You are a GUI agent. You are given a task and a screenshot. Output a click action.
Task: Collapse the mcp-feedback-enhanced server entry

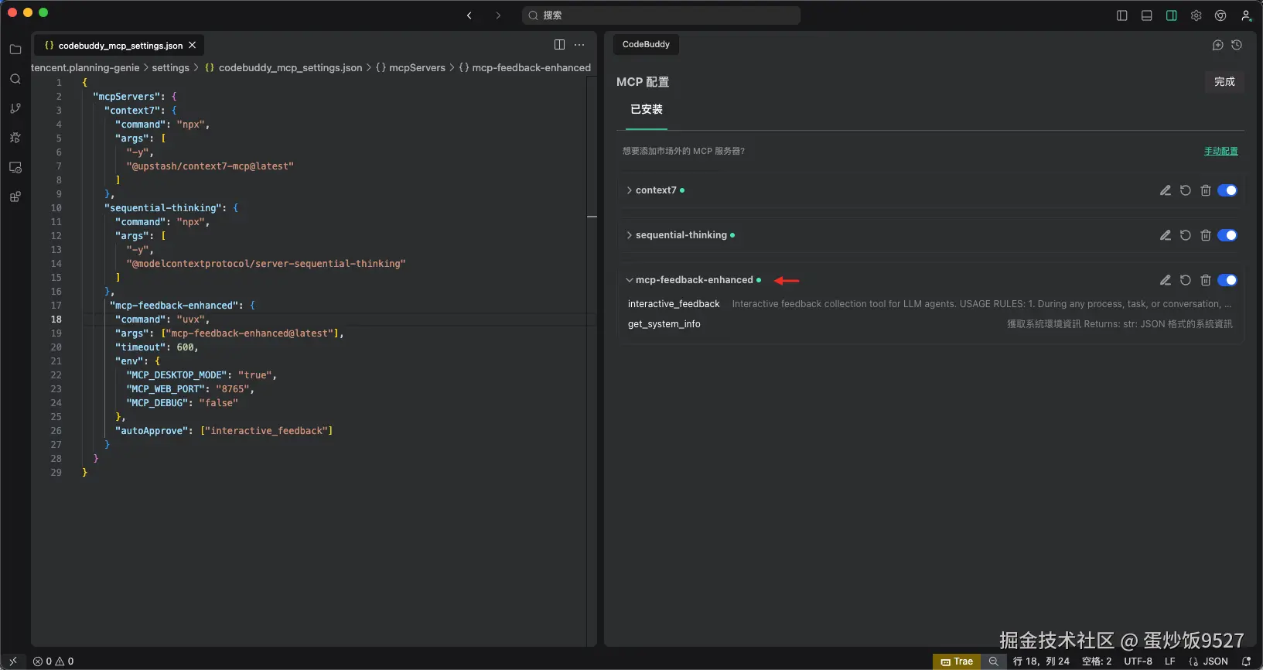click(630, 280)
